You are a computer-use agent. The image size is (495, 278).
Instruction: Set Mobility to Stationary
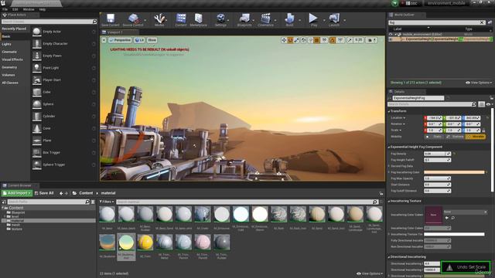456,137
